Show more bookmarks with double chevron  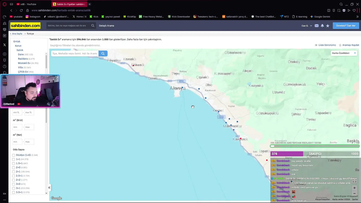(x=357, y=17)
